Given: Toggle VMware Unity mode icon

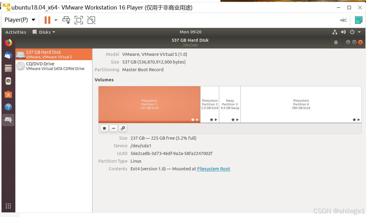Looking at the screenshot, I should pos(91,20).
